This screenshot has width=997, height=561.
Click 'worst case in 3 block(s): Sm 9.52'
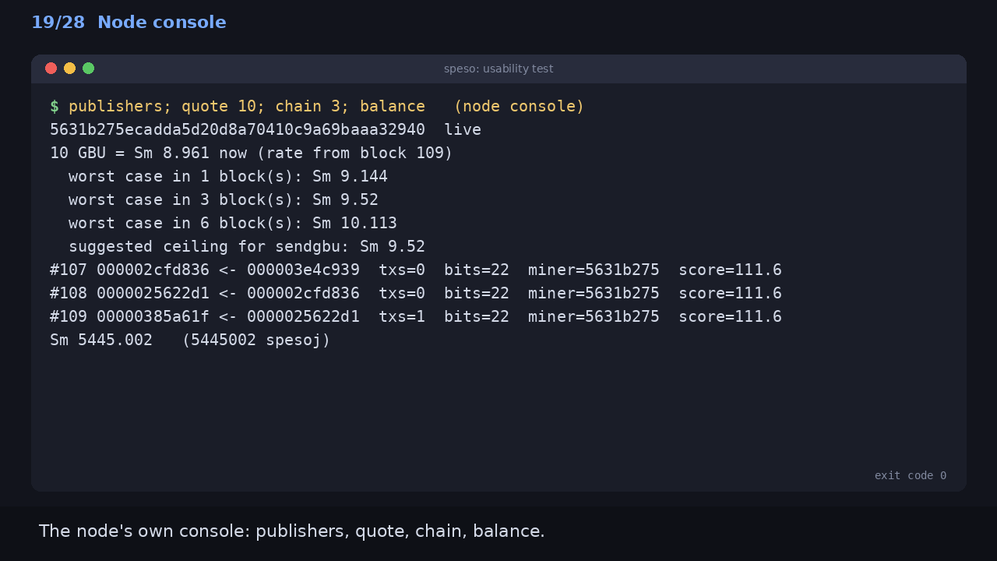coord(224,199)
